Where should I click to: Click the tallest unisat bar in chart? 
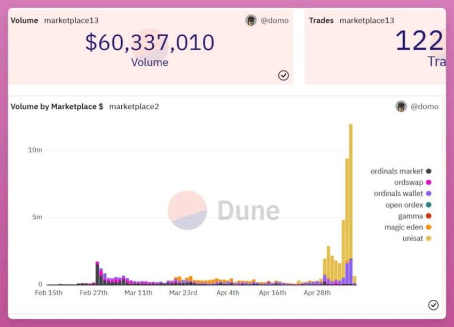pos(350,192)
